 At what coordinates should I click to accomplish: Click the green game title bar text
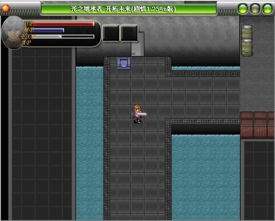pos(129,9)
